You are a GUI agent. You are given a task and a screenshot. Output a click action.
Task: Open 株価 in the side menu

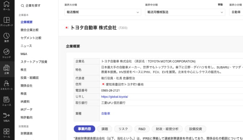[x=24, y=93]
